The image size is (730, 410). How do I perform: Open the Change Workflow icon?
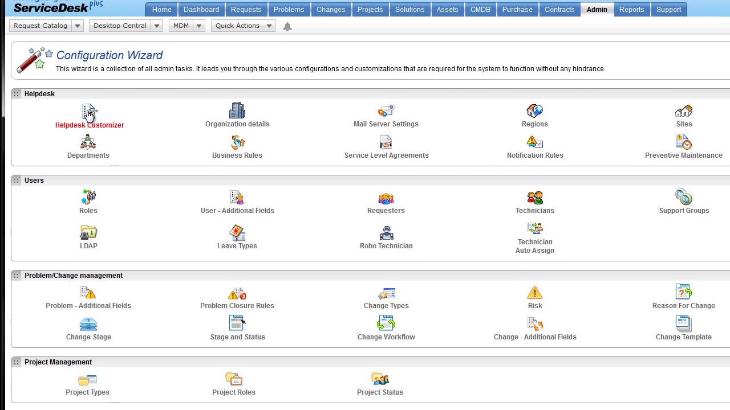click(386, 323)
